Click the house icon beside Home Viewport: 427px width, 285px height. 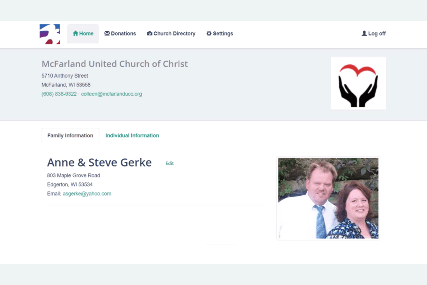click(x=75, y=33)
